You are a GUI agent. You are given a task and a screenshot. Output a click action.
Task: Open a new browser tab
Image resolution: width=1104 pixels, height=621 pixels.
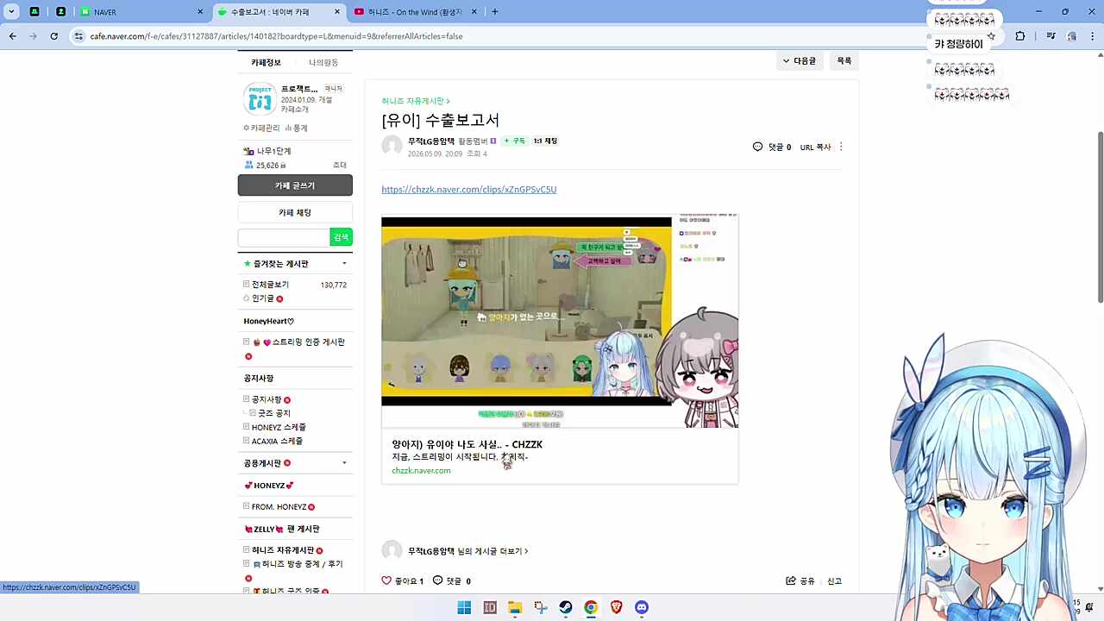click(x=494, y=12)
